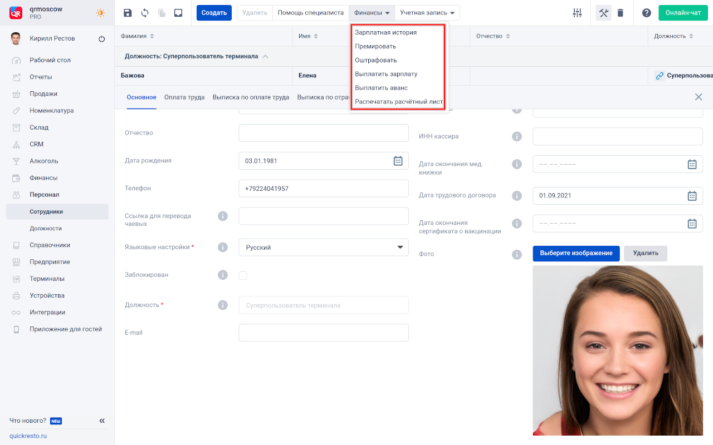Click Помощь специалиста button
The image size is (713, 445).
coord(311,13)
